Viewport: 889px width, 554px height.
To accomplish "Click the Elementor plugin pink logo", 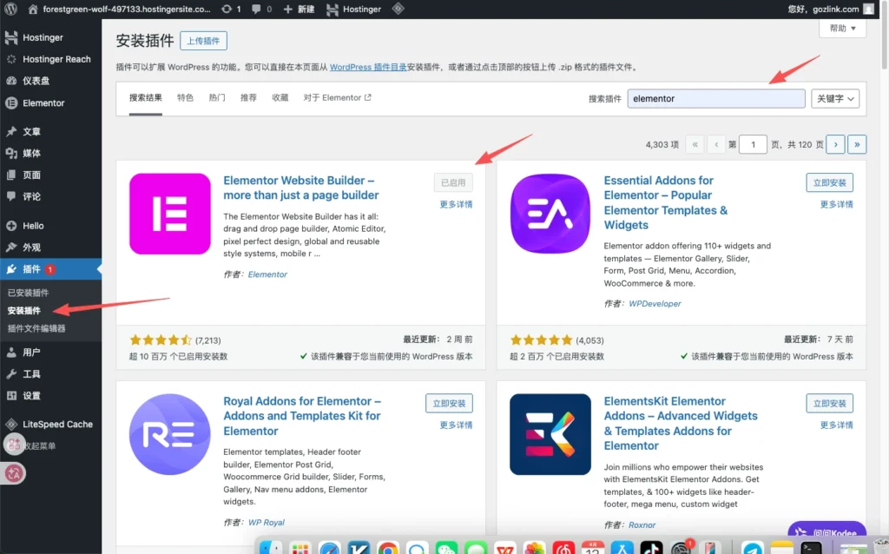I will pos(169,214).
